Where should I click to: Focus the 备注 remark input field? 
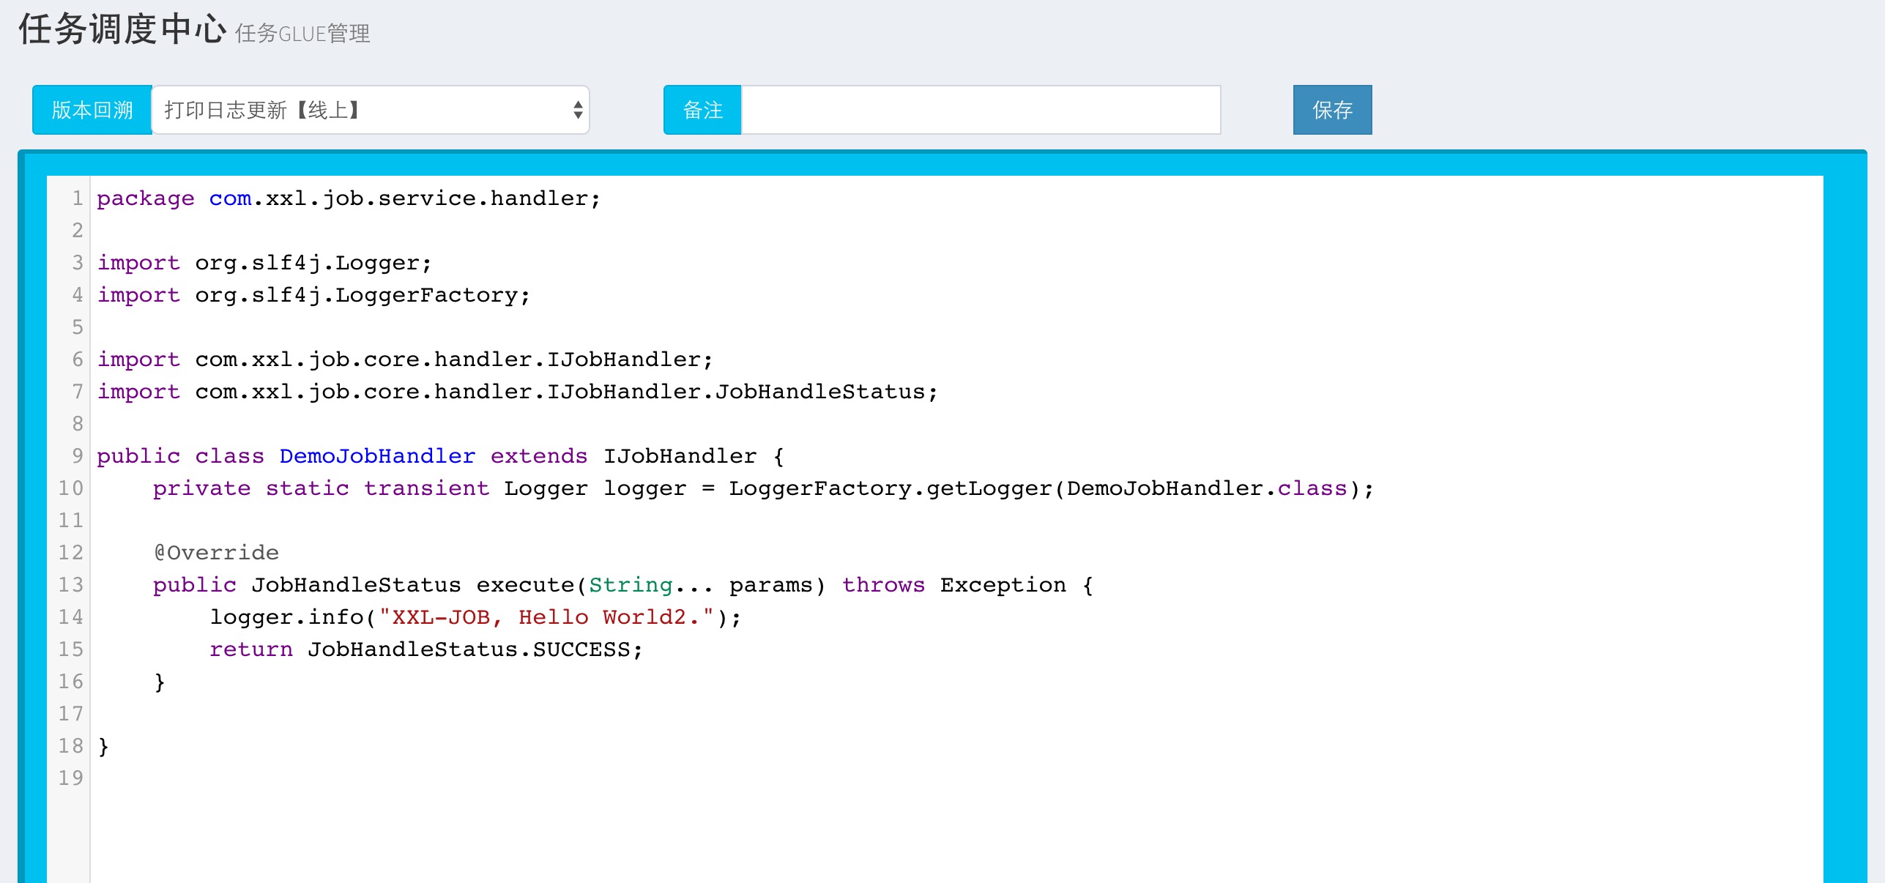pyautogui.click(x=980, y=110)
